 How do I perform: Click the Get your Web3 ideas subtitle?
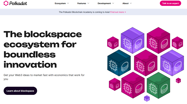point(44,77)
